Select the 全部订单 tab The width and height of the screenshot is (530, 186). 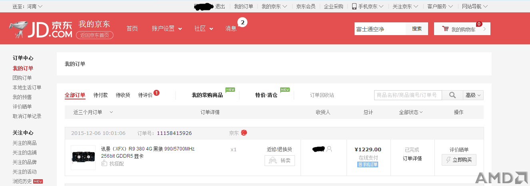pos(75,95)
